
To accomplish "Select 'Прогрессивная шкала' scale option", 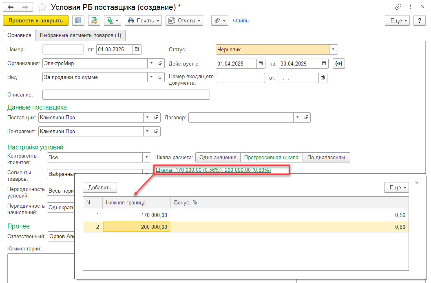I will pos(271,158).
